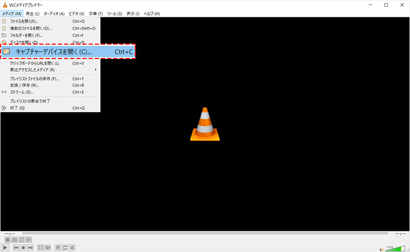410x252 pixels.
Task: Click the playback seek bar
Action: pos(205,233)
